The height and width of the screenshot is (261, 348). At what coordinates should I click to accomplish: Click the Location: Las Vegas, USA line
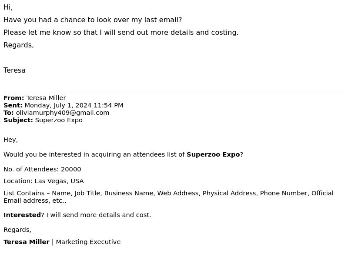coord(43,181)
